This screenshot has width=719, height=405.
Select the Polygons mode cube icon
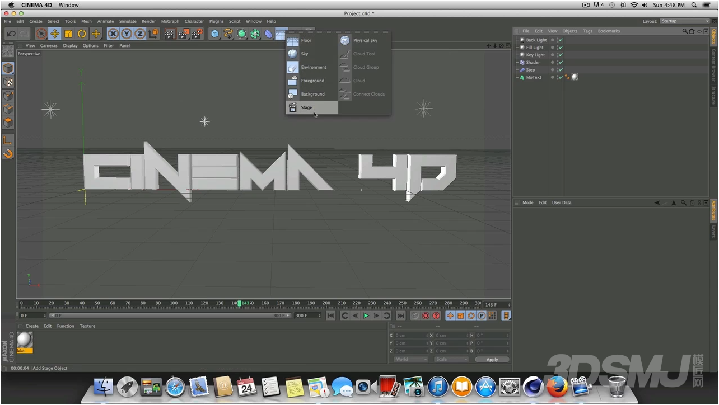8,122
